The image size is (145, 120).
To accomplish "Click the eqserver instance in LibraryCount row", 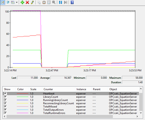I will pos(81,97).
